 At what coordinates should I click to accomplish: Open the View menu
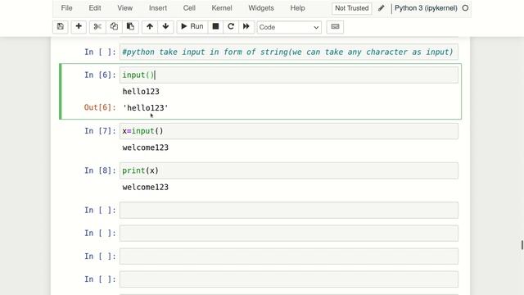[x=125, y=8]
